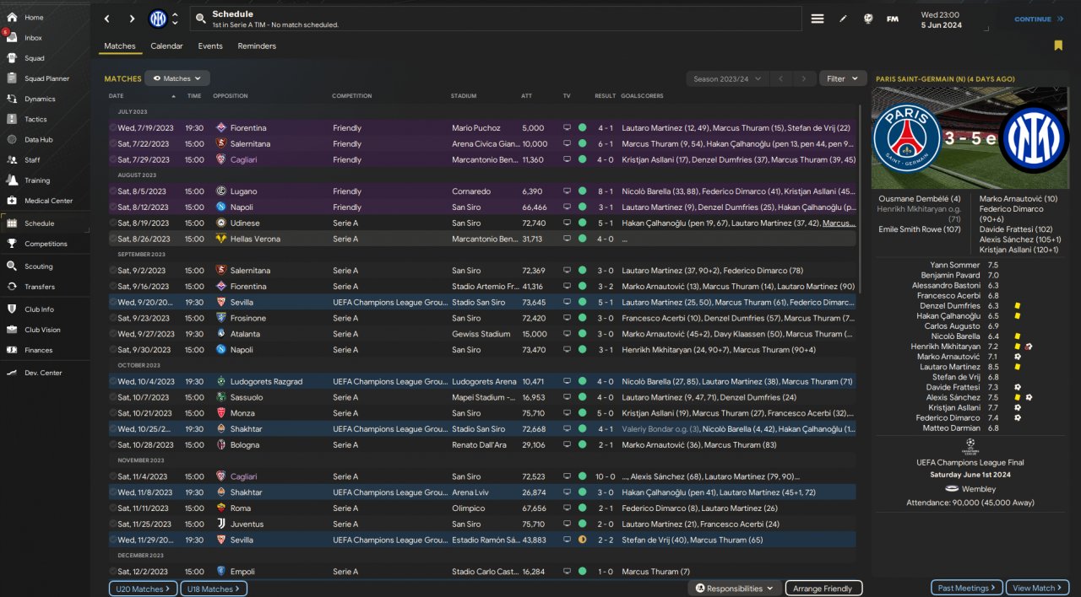Click the world globe icon in top bar
Viewport: 1081px width, 597px height.
pos(866,19)
